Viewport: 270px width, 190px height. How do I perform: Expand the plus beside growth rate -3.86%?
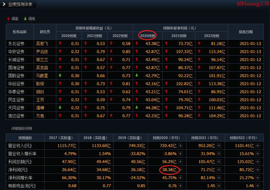[x=180, y=154]
